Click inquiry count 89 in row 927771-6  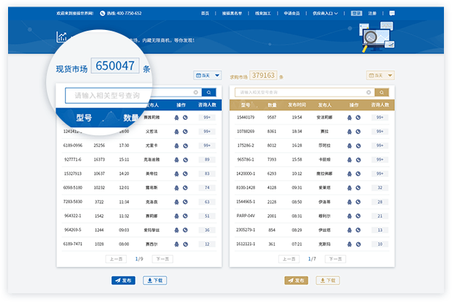click(207, 159)
